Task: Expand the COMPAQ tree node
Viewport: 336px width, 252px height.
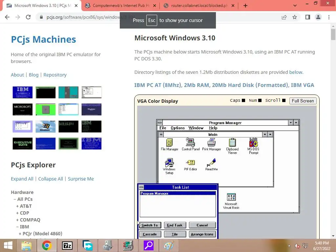Action: pos(17,220)
